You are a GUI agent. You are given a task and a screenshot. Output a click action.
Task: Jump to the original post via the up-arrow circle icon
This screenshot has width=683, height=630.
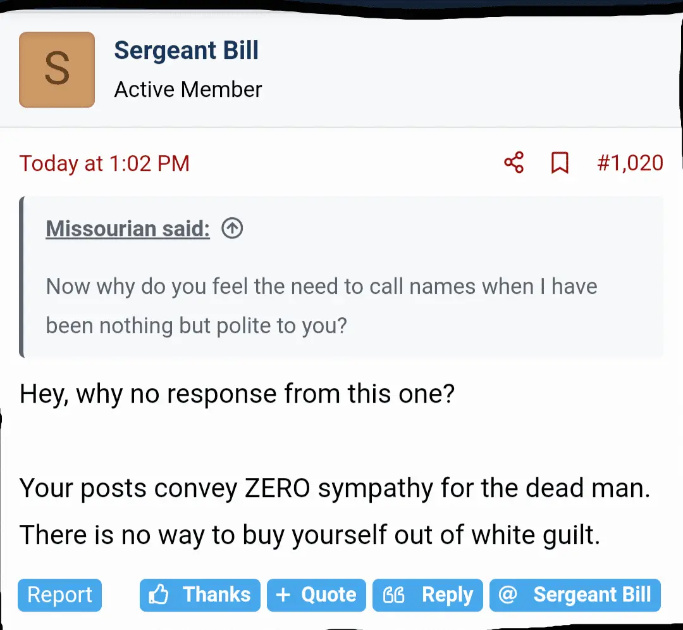232,229
